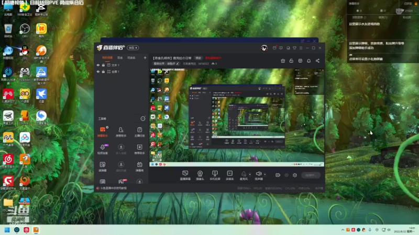
Task: Add a new scene with plus button
Action: tap(145, 57)
